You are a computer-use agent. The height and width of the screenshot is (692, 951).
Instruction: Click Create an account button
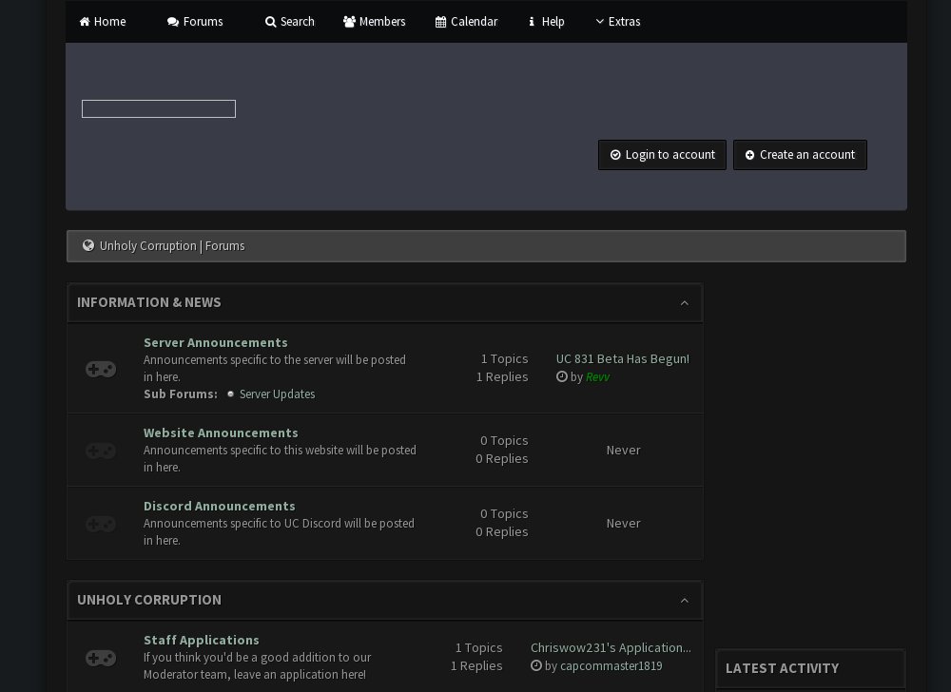800,155
